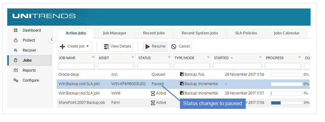Click the hourglass icon in Win8 row

(x=153, y=93)
